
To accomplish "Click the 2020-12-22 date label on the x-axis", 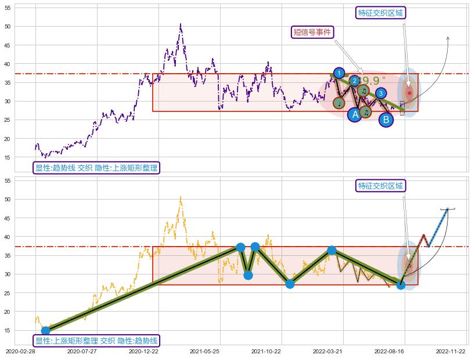I will pos(143,351).
